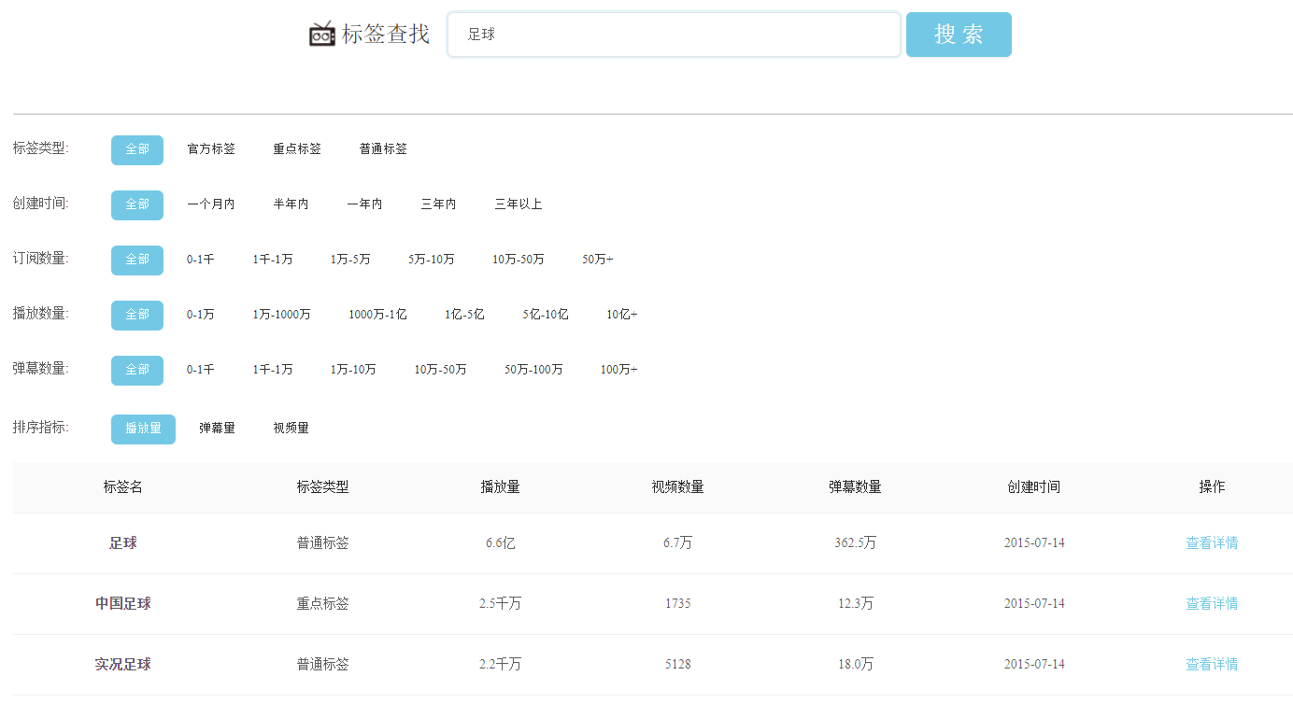Screen dimensions: 1293x704
Task: Select 全部 in the 播放数量 row
Action: (x=137, y=315)
